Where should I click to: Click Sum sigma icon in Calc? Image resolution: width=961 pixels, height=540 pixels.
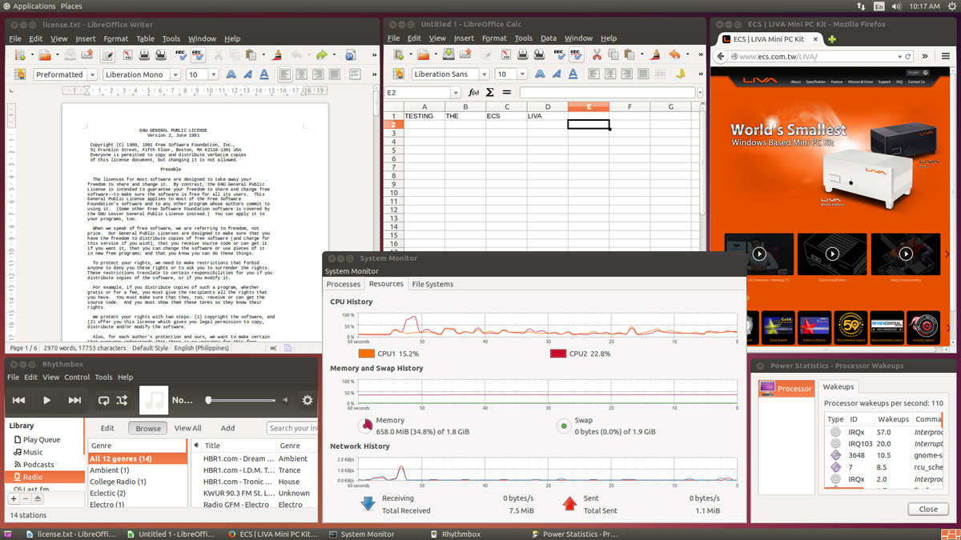point(490,93)
